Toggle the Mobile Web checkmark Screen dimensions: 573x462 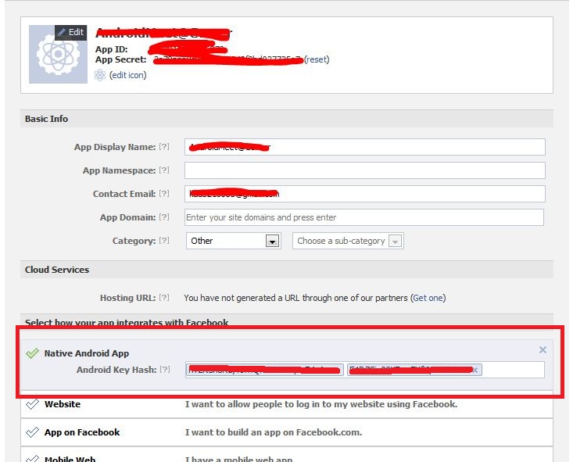32,458
